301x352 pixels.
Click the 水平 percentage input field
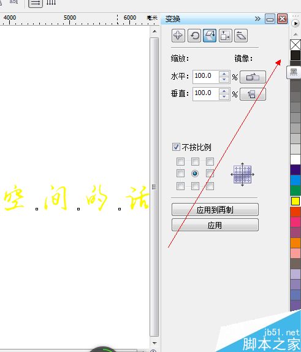click(x=205, y=77)
